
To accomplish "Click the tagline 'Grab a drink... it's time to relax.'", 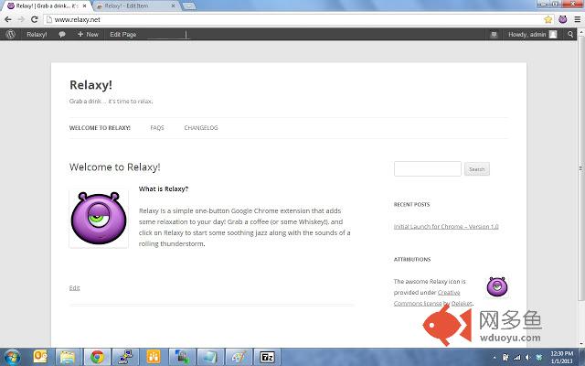I will (112, 102).
